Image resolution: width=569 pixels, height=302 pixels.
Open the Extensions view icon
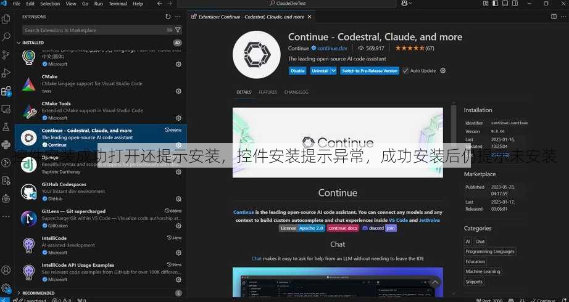click(6, 91)
